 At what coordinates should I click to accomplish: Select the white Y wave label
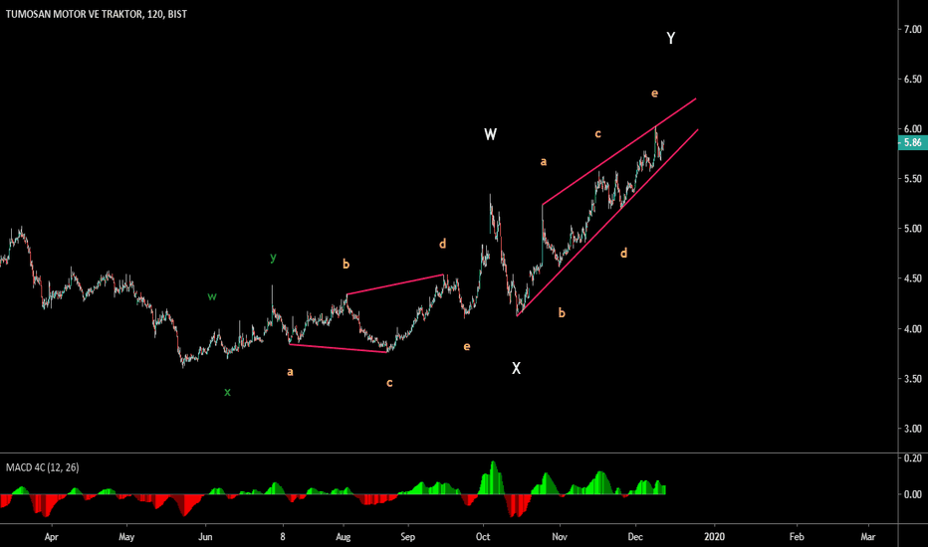(670, 39)
